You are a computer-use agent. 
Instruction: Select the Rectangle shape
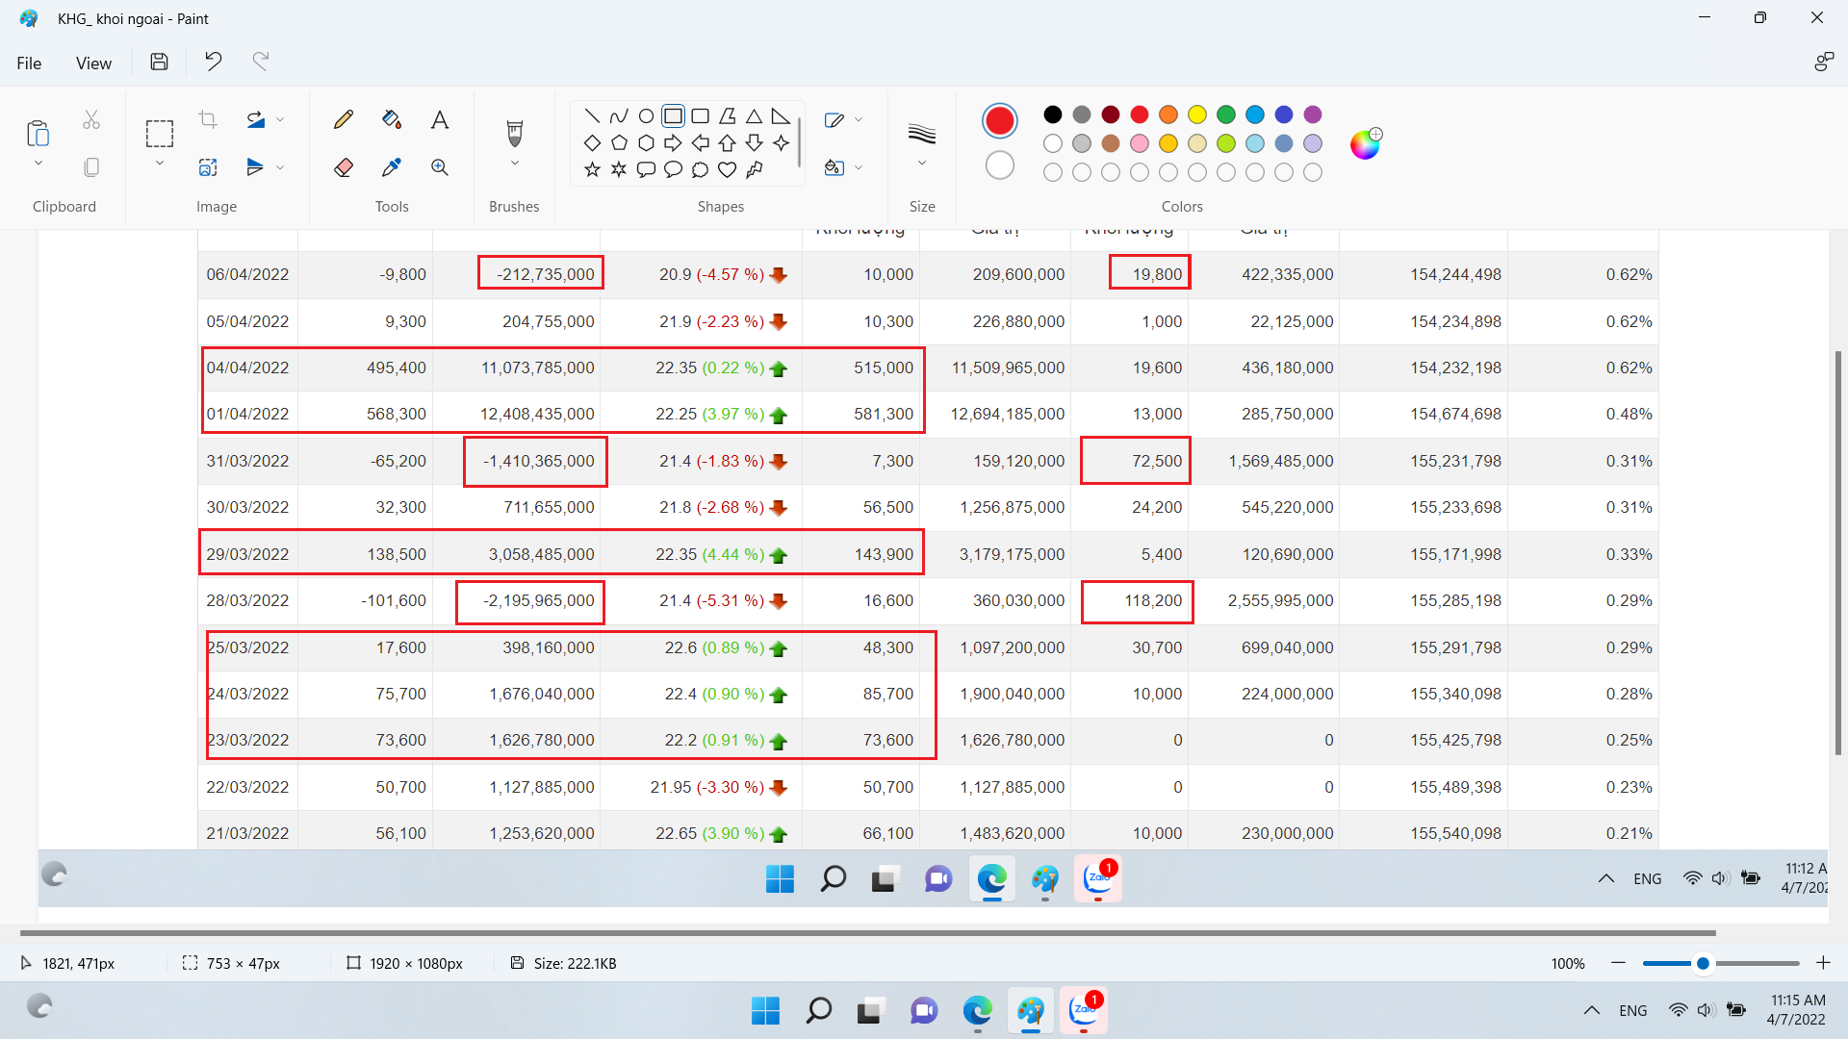click(x=673, y=116)
